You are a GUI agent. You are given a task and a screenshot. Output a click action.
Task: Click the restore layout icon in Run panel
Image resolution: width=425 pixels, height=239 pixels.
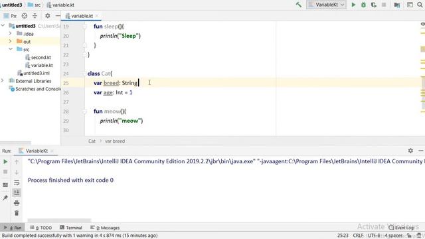tap(5, 185)
